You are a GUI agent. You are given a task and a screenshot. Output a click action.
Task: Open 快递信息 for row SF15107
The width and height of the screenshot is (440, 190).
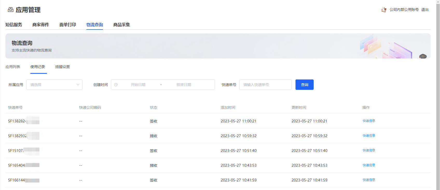coord(369,150)
